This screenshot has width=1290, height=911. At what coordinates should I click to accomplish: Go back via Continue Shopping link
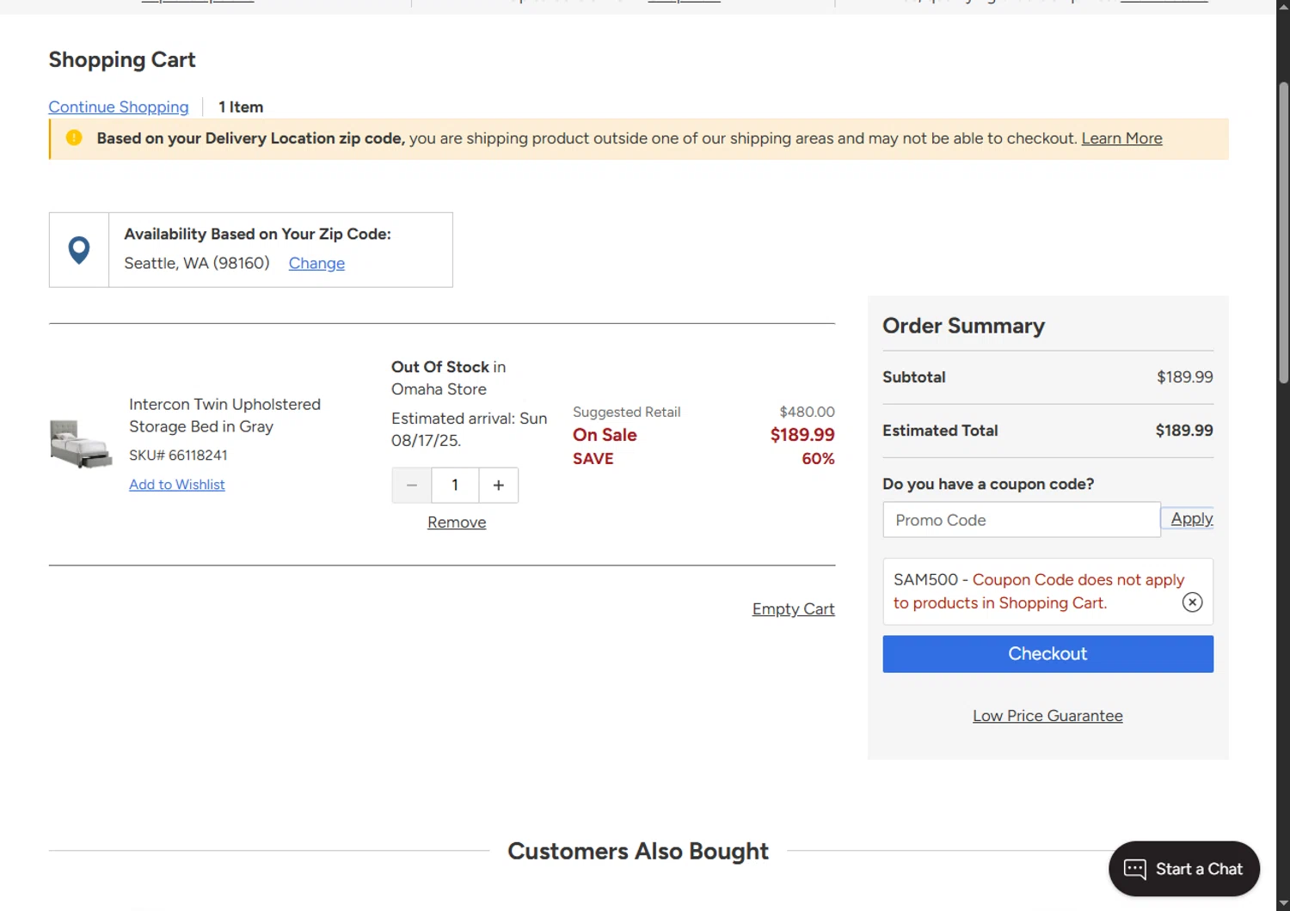point(119,107)
